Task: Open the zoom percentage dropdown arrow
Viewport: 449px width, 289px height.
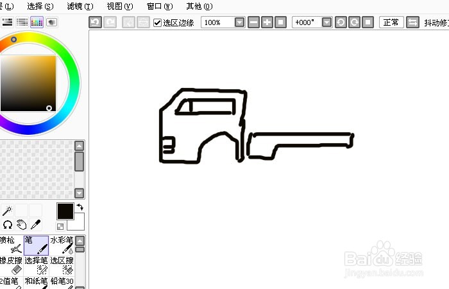Action: coord(239,22)
